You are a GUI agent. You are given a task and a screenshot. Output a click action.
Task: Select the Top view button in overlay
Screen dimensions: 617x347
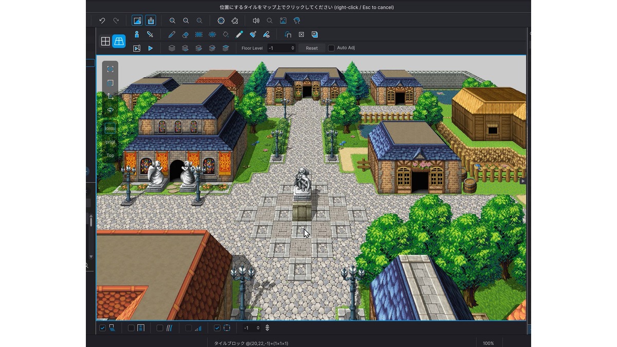tap(110, 155)
